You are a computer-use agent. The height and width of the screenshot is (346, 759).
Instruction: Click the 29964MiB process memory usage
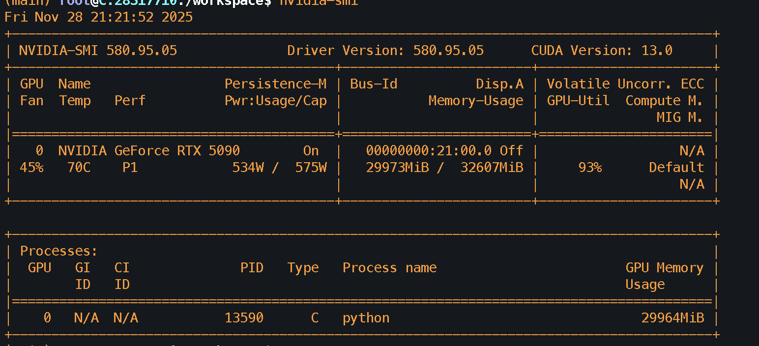click(x=672, y=318)
